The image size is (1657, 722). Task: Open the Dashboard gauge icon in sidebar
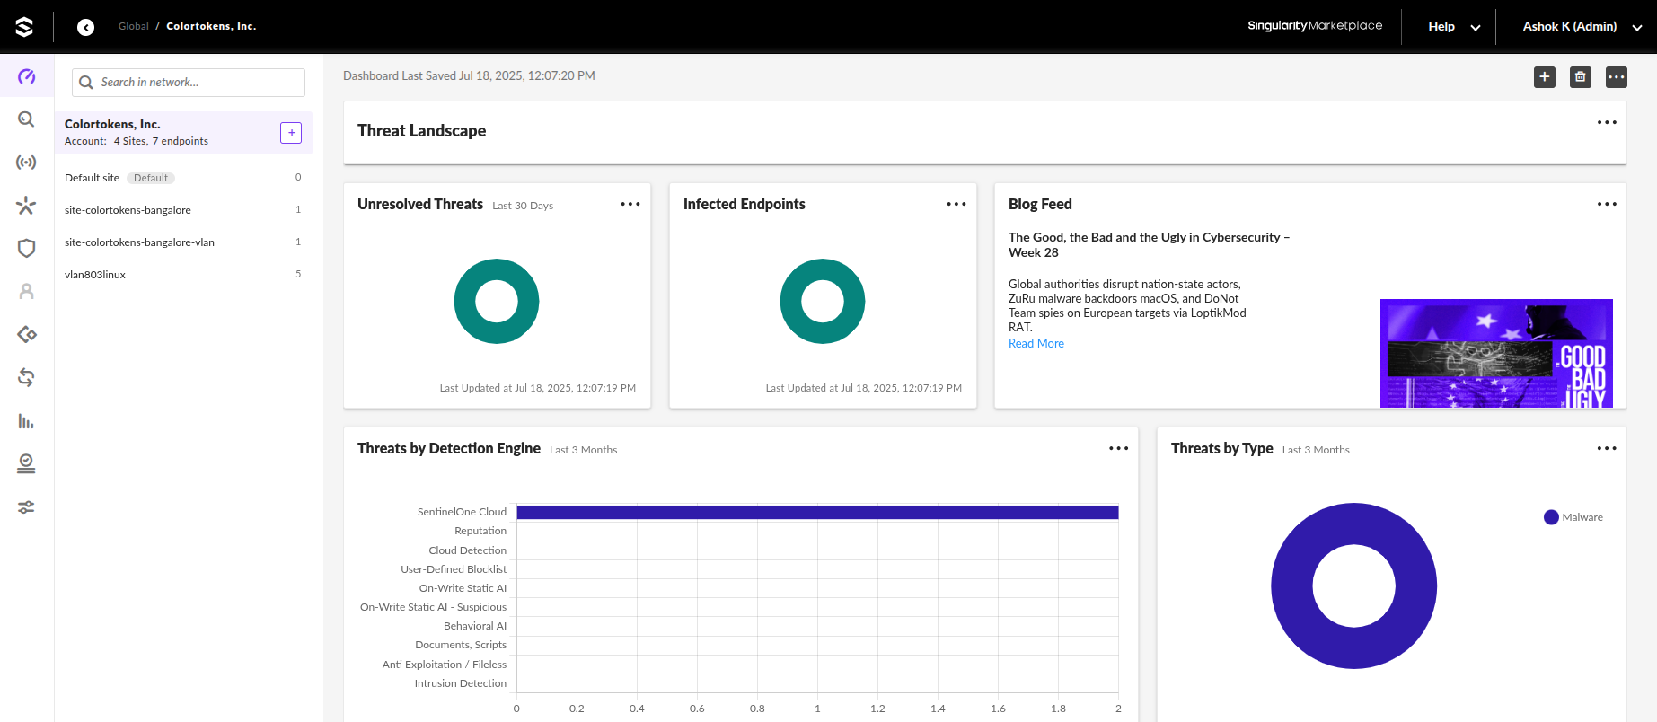click(x=26, y=76)
